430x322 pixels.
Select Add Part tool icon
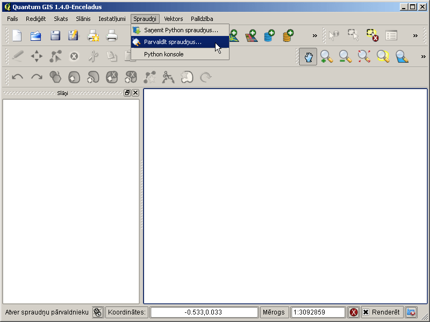coord(93,77)
